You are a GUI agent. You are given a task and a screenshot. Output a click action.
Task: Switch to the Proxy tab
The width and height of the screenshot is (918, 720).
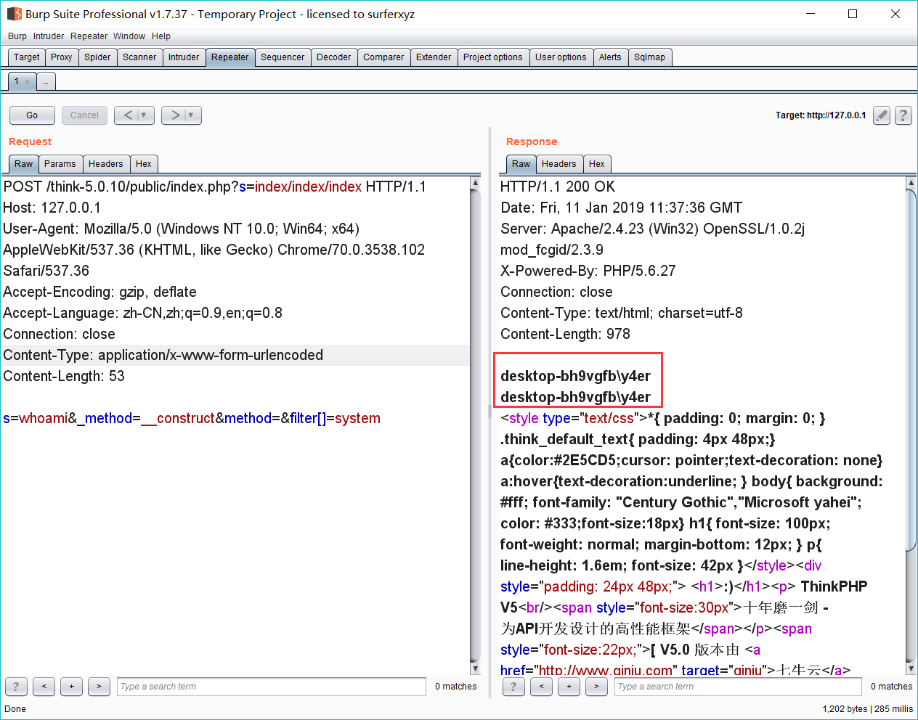click(62, 57)
